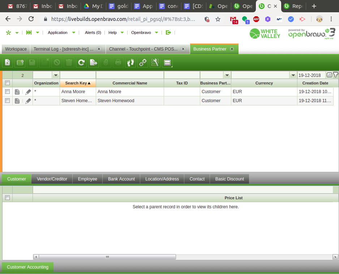This screenshot has height=274, width=339.
Task: Click the logout icon in top menu
Action: point(168,32)
